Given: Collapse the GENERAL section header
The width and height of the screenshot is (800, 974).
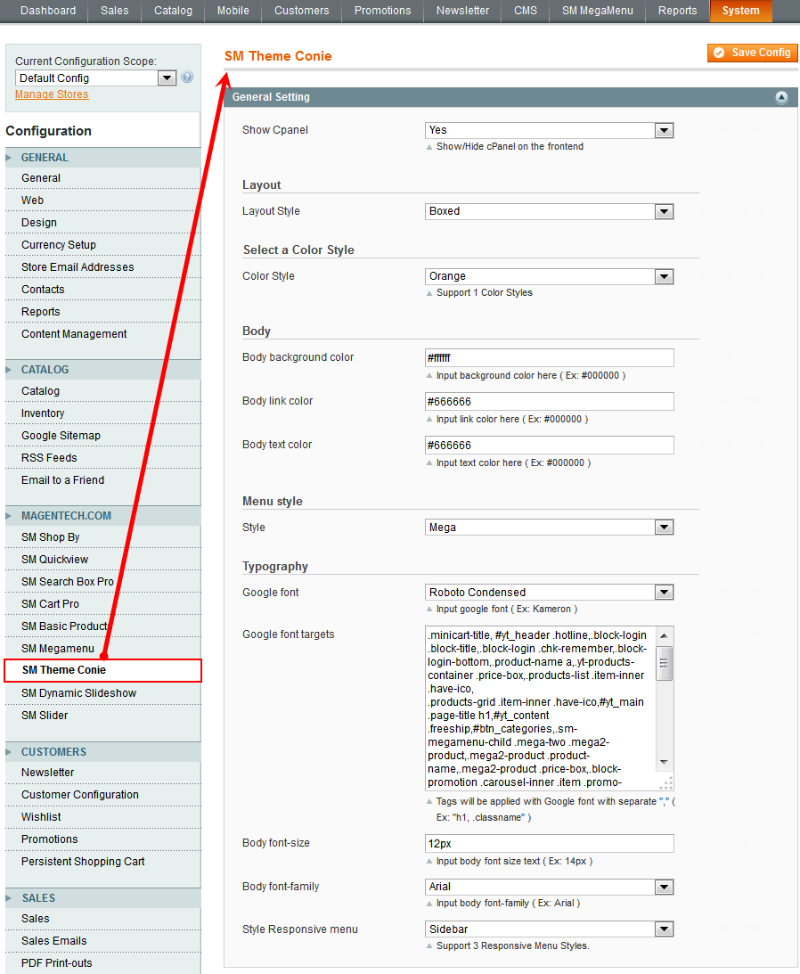Looking at the screenshot, I should [x=102, y=158].
